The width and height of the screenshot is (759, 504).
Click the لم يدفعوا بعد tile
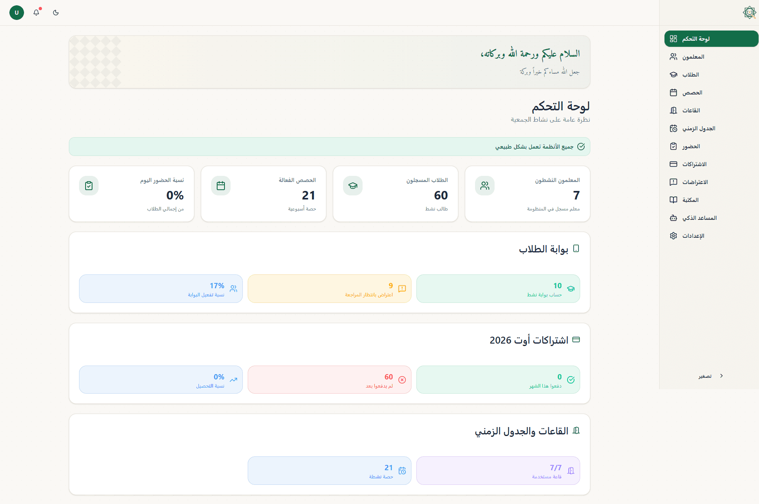pos(330,380)
